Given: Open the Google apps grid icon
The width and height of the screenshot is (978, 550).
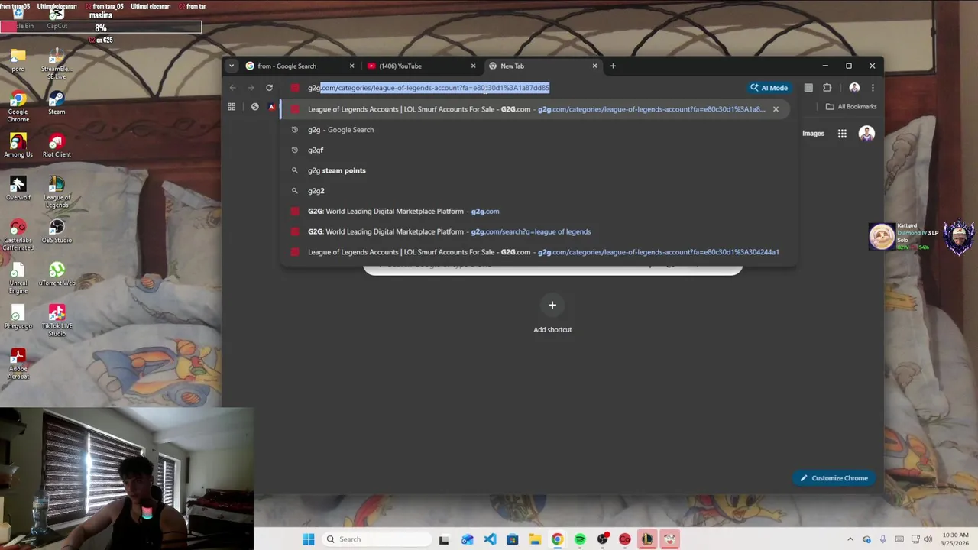Looking at the screenshot, I should coord(842,134).
